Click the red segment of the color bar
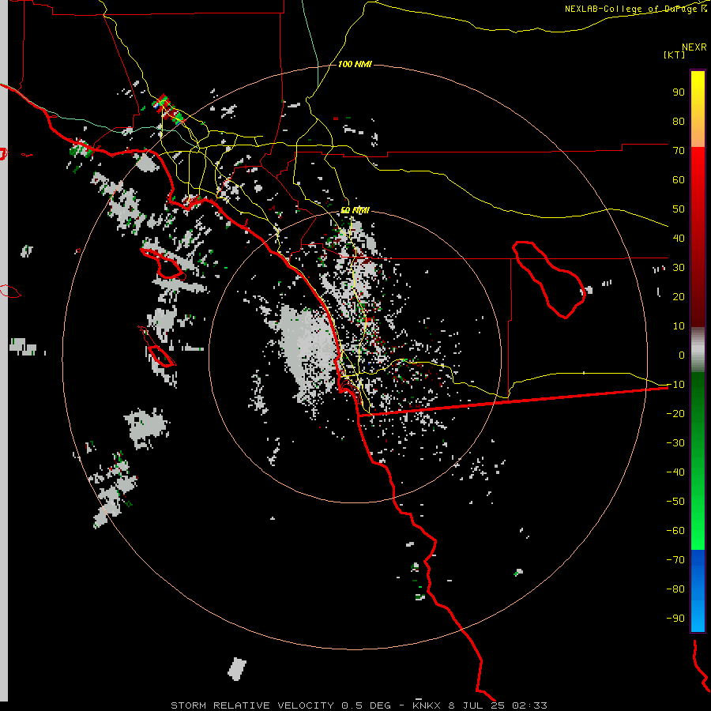 (698, 237)
